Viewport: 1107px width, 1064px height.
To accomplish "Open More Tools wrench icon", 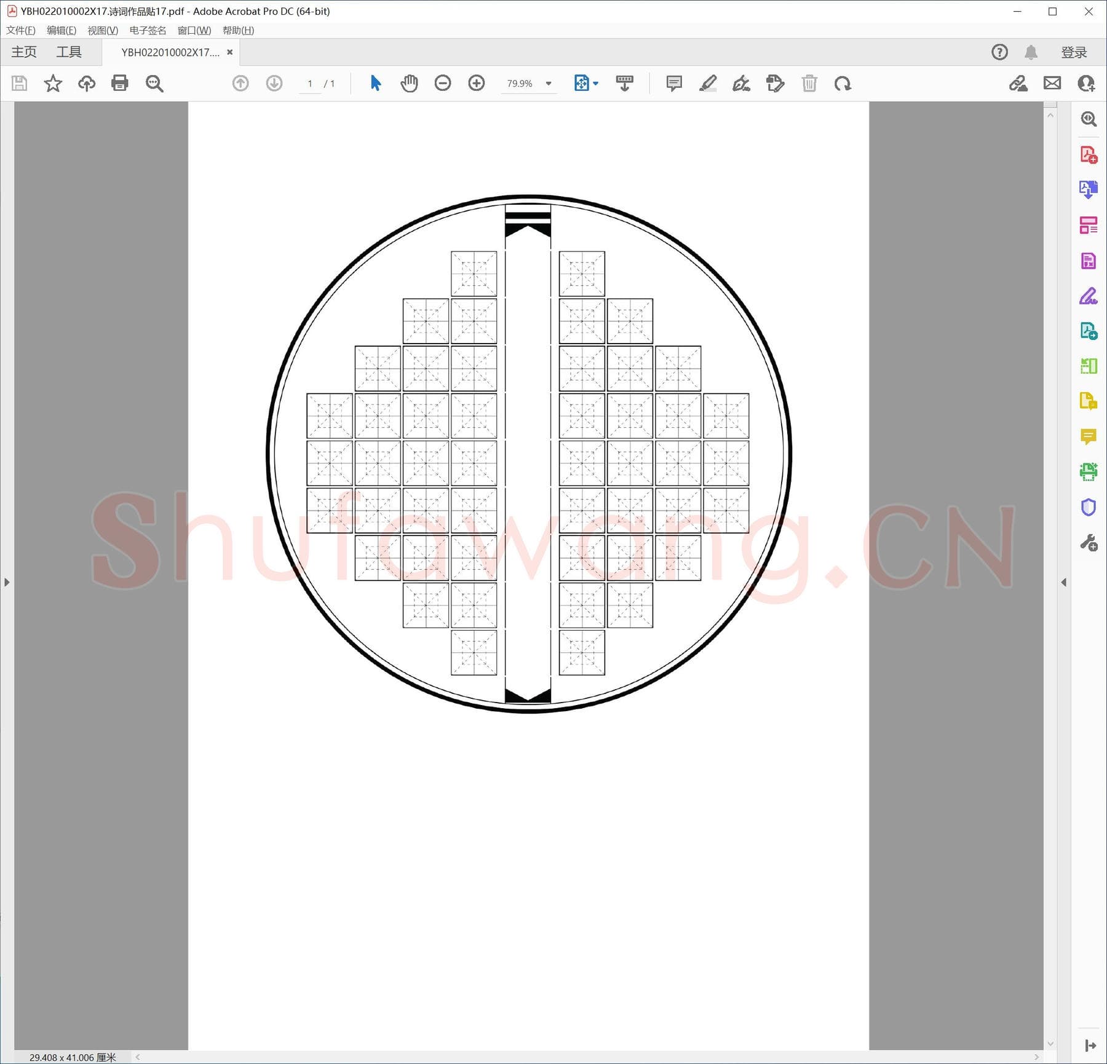I will (x=1089, y=543).
